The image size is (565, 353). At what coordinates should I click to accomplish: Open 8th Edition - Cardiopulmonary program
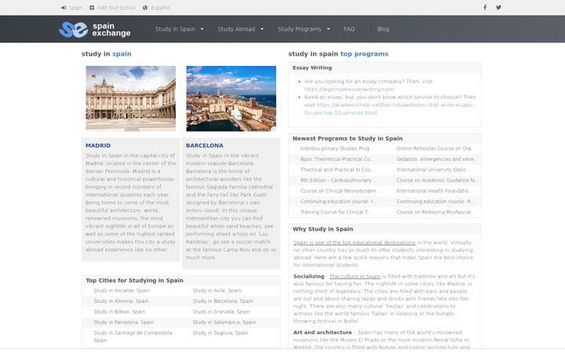coord(336,180)
